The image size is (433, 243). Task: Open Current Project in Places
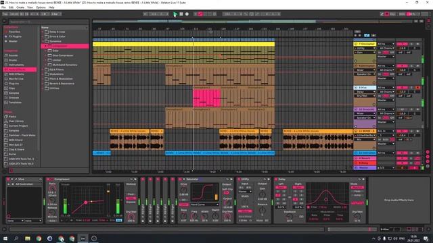pos(18,126)
